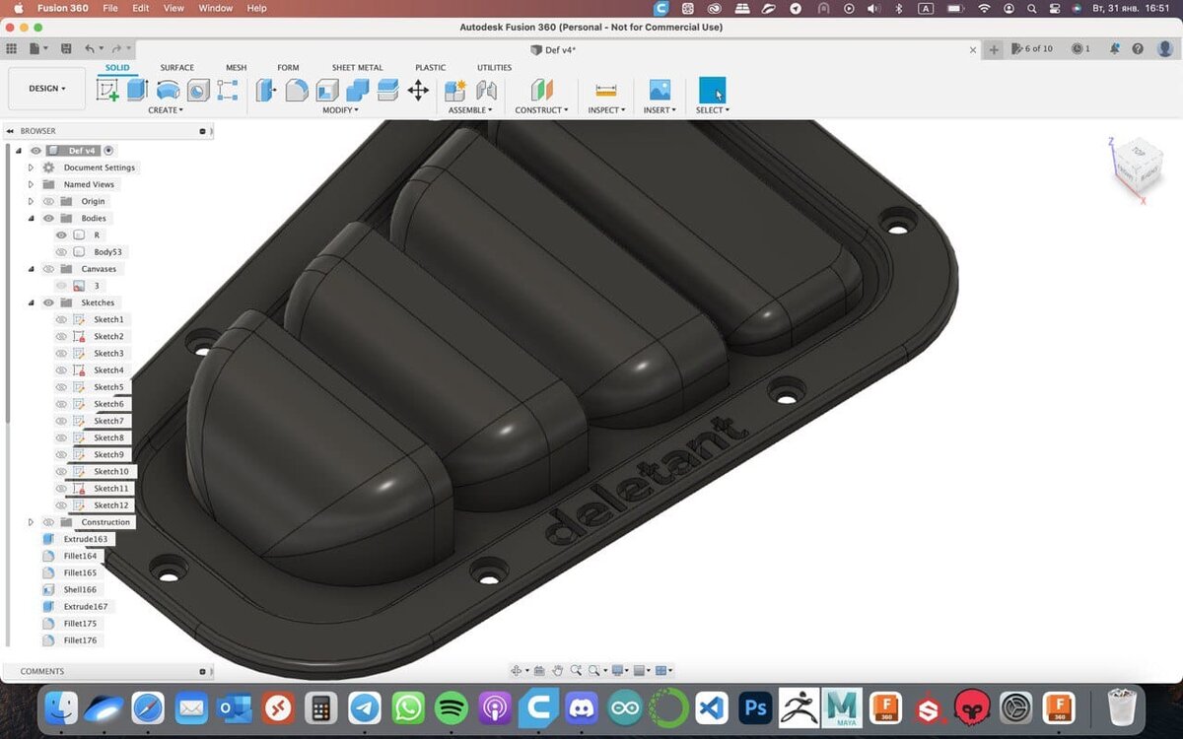Click the Insert image icon

pyautogui.click(x=660, y=91)
